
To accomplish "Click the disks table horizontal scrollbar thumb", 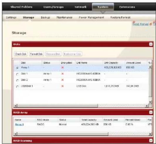I will [x=57, y=106].
